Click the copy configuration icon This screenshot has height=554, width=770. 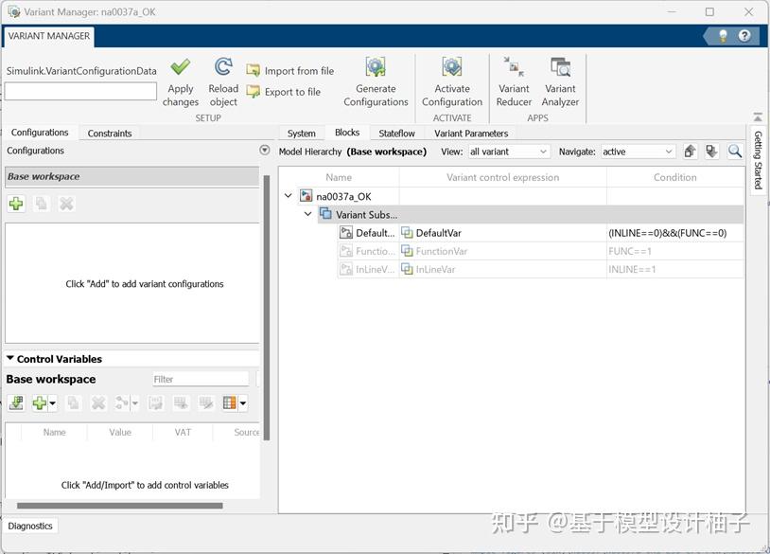pyautogui.click(x=42, y=204)
